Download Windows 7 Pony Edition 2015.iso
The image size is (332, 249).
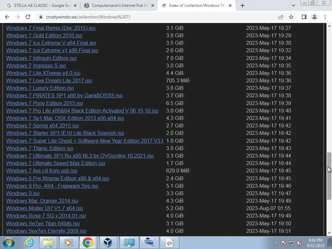point(44,103)
